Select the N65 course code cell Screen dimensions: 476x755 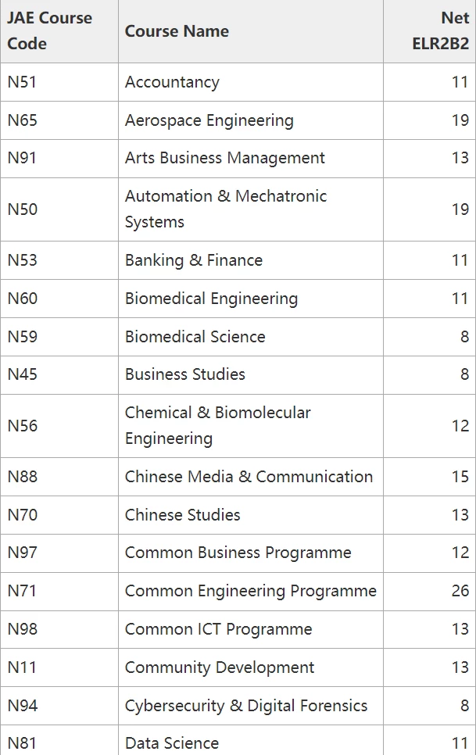59,120
